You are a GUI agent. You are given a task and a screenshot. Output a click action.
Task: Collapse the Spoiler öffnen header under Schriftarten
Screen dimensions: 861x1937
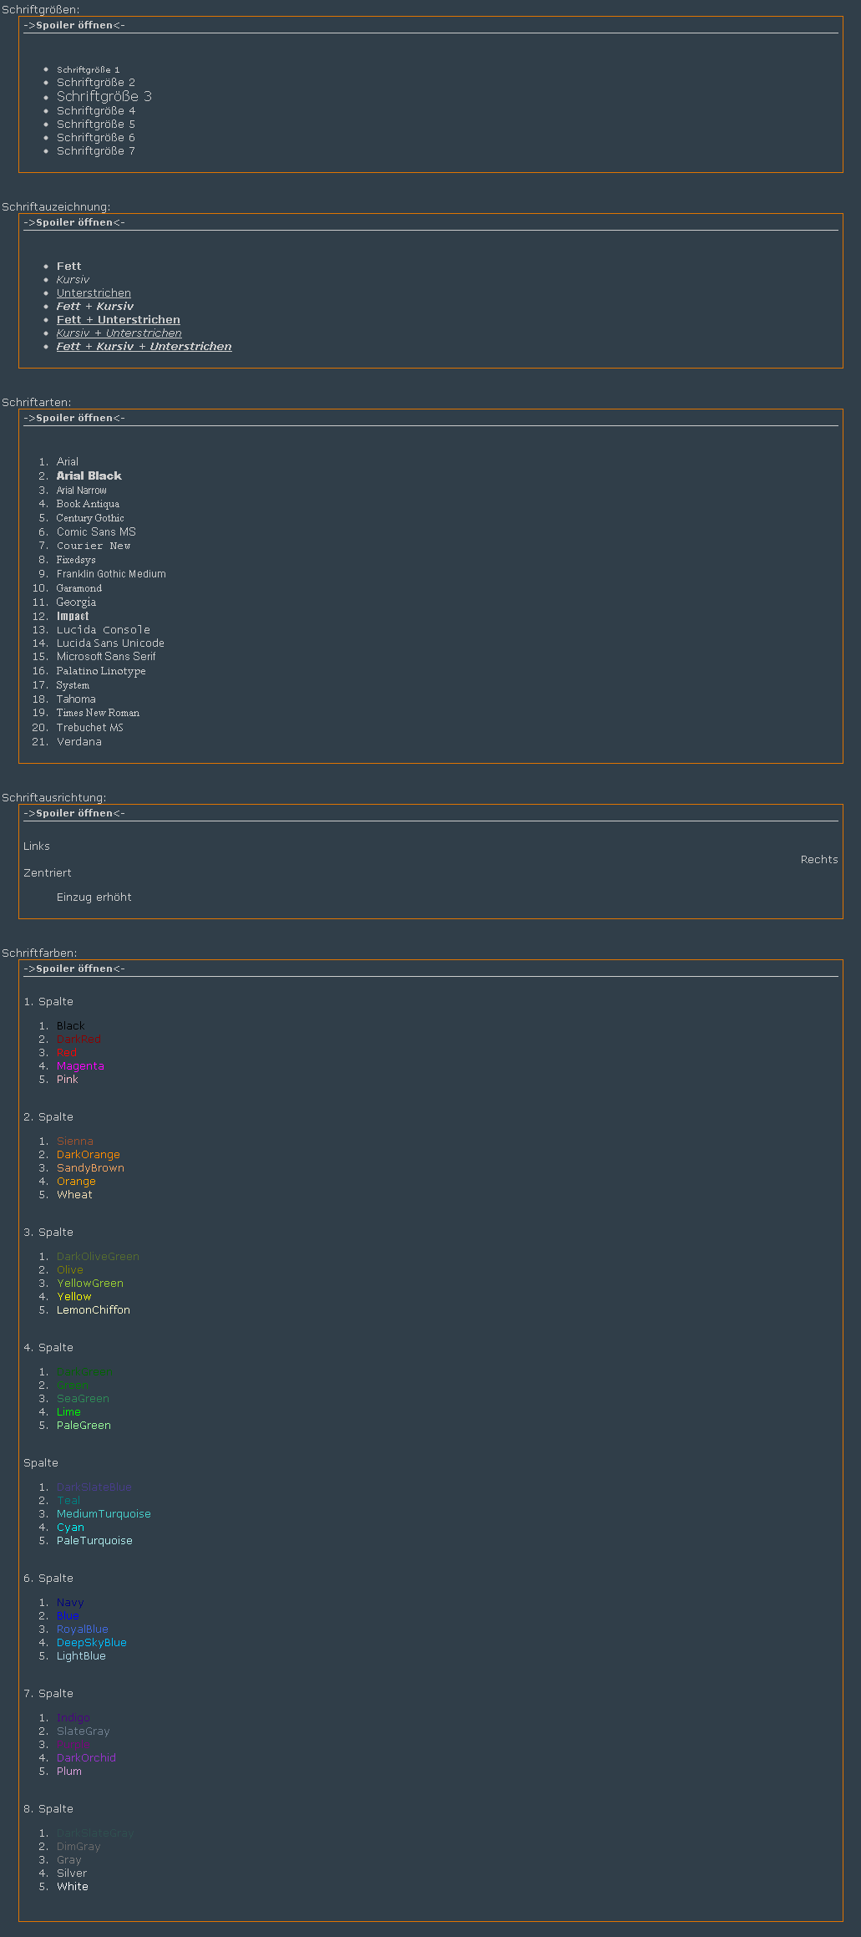pyautogui.click(x=74, y=418)
